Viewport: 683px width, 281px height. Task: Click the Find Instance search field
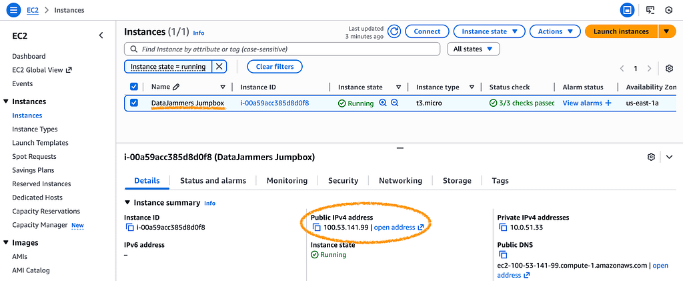[282, 49]
